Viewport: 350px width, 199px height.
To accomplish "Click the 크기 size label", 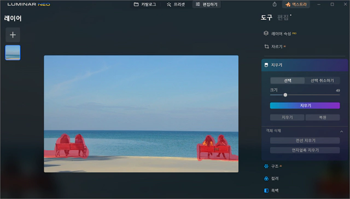I will click(273, 90).
